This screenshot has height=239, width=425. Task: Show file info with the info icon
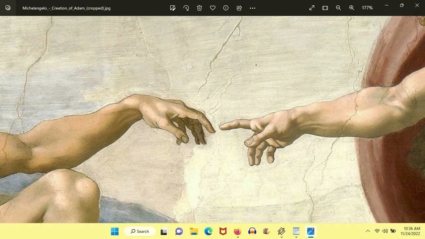click(x=226, y=8)
